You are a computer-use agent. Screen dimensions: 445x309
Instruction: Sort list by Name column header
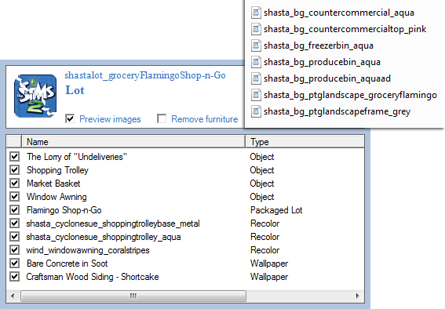(133, 141)
